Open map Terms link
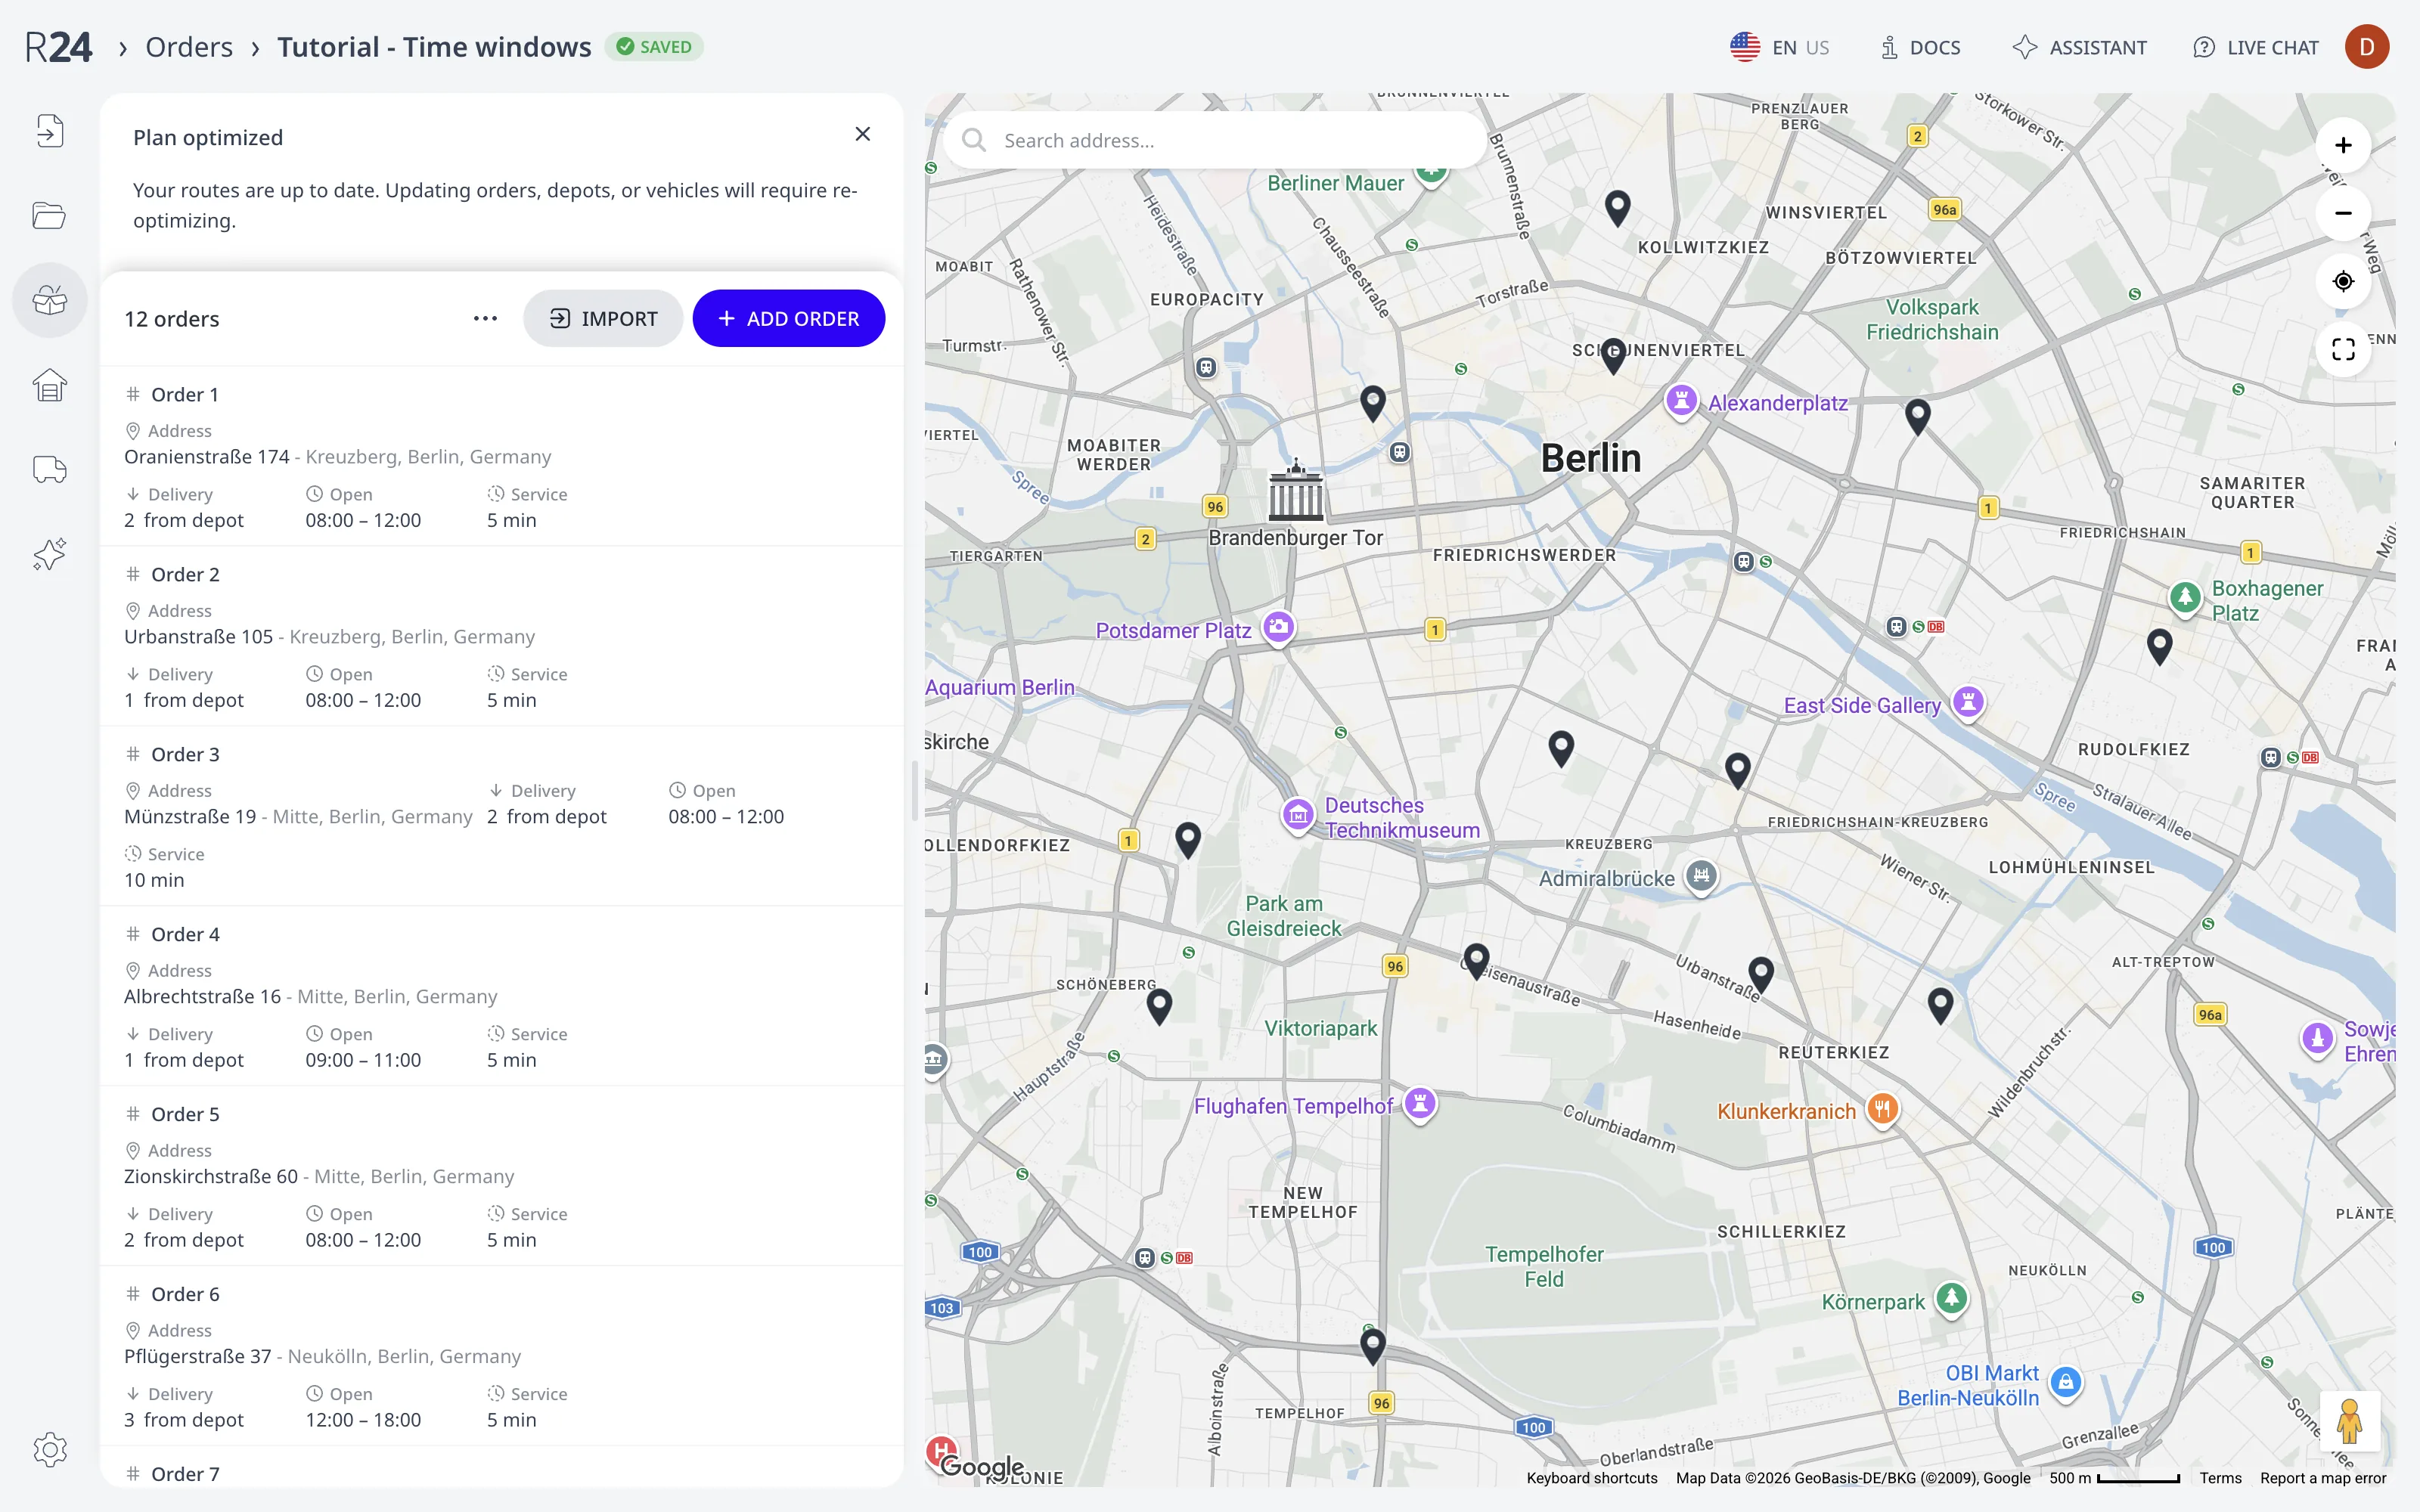The width and height of the screenshot is (2420, 1512). click(2220, 1478)
